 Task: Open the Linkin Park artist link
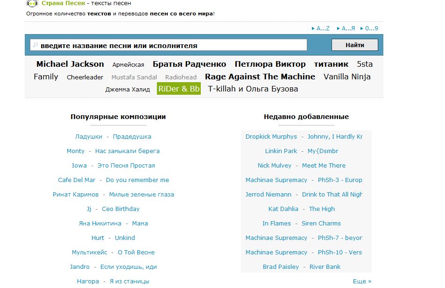[x=281, y=151]
